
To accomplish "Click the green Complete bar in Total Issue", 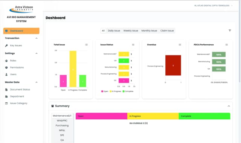I will pyautogui.click(x=83, y=81).
